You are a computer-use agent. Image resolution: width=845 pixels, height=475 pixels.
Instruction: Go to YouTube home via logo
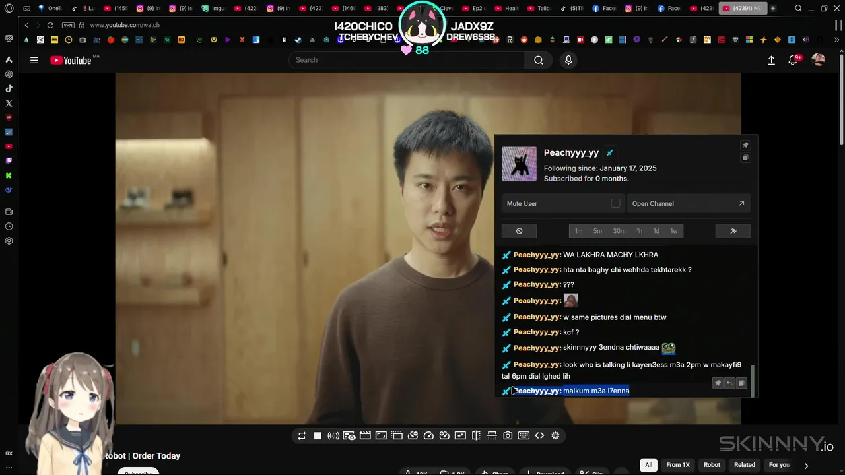point(71,60)
